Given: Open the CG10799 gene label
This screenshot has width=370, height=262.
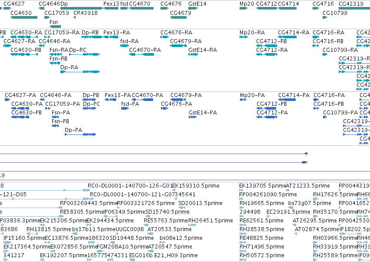Looking at the screenshot, I should (335, 13).
